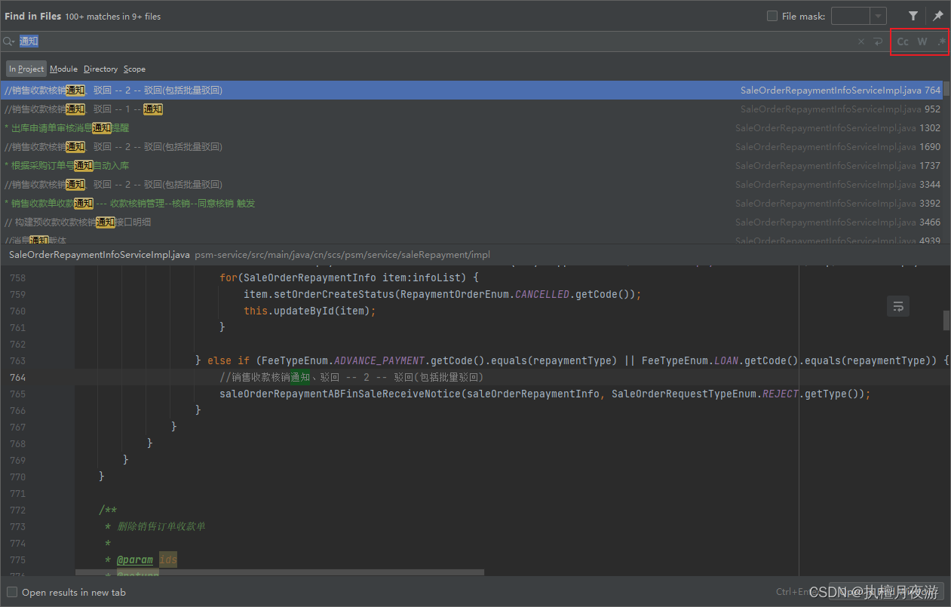Toggle Regex (.*) search option

[x=941, y=41]
